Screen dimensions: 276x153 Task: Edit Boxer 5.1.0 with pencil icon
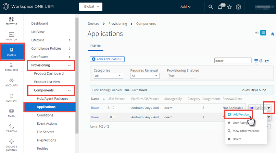tap(258, 108)
